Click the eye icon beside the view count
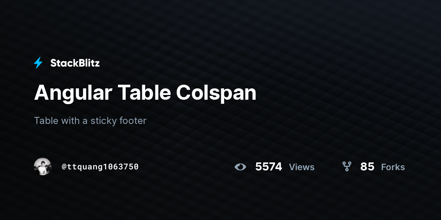Image resolution: width=441 pixels, height=220 pixels. coord(240,167)
